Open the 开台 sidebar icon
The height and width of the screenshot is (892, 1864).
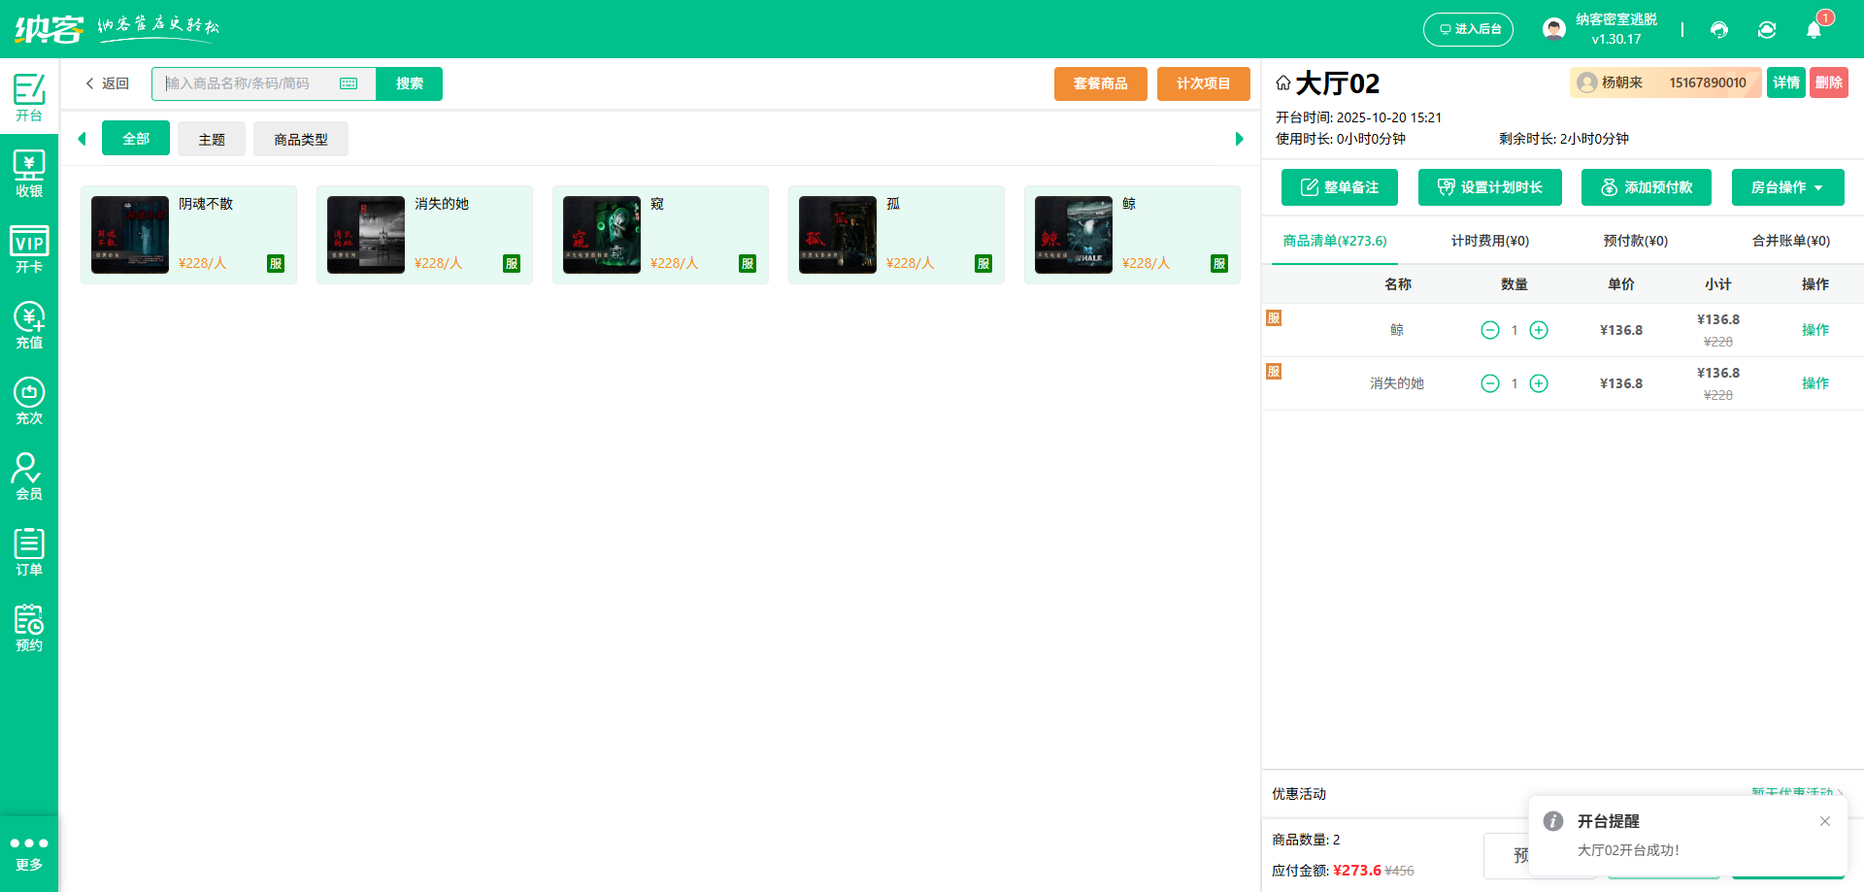pyautogui.click(x=29, y=97)
